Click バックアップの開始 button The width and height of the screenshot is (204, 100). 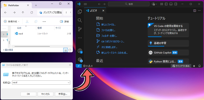click(51, 12)
